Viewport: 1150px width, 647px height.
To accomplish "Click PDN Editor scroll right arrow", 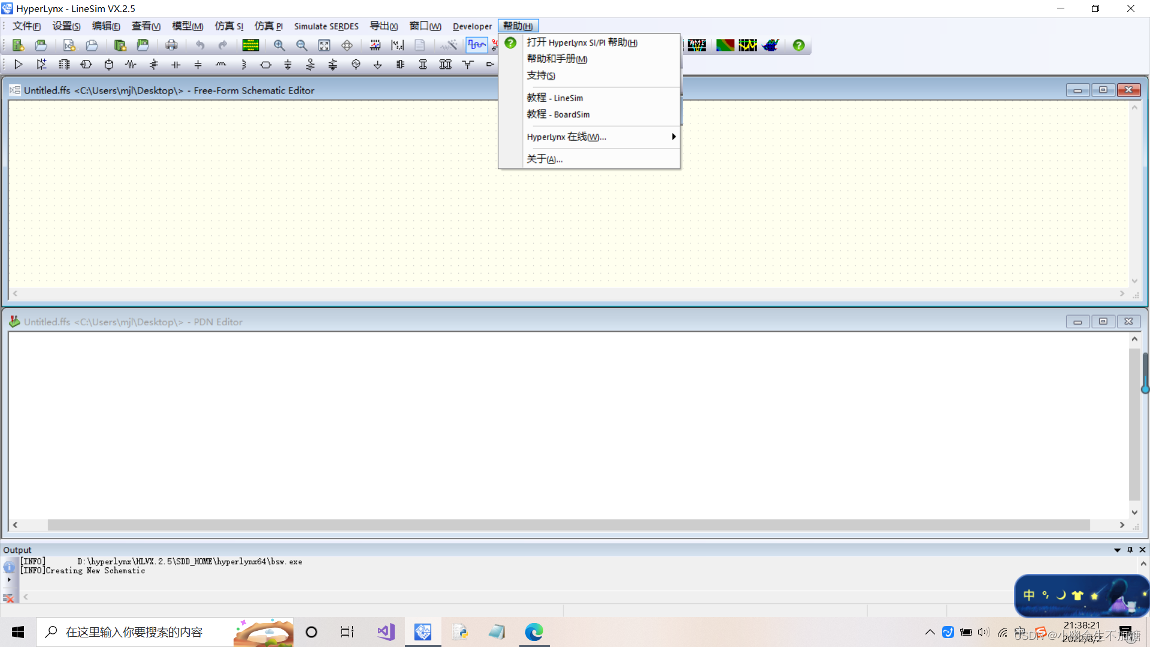I will pyautogui.click(x=1122, y=525).
